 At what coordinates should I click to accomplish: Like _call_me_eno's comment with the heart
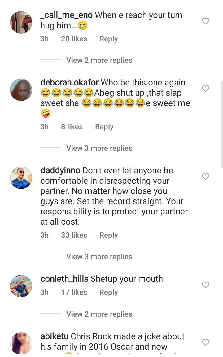206,21
